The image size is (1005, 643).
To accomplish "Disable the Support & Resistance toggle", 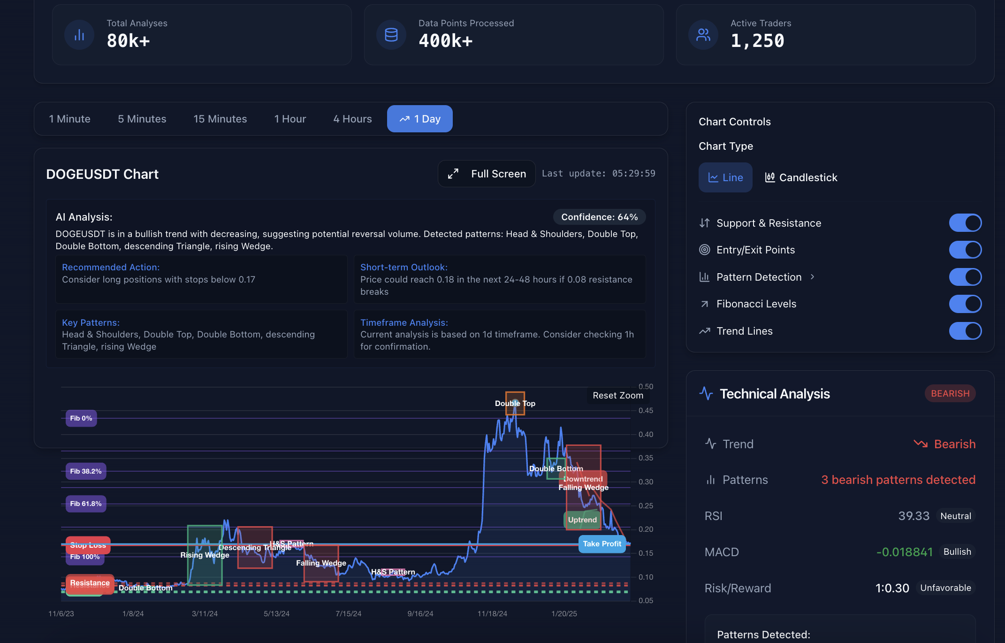I will 965,223.
